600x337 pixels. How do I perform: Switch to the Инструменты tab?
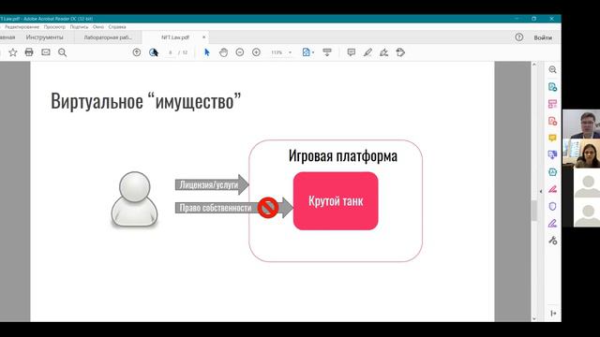(44, 37)
